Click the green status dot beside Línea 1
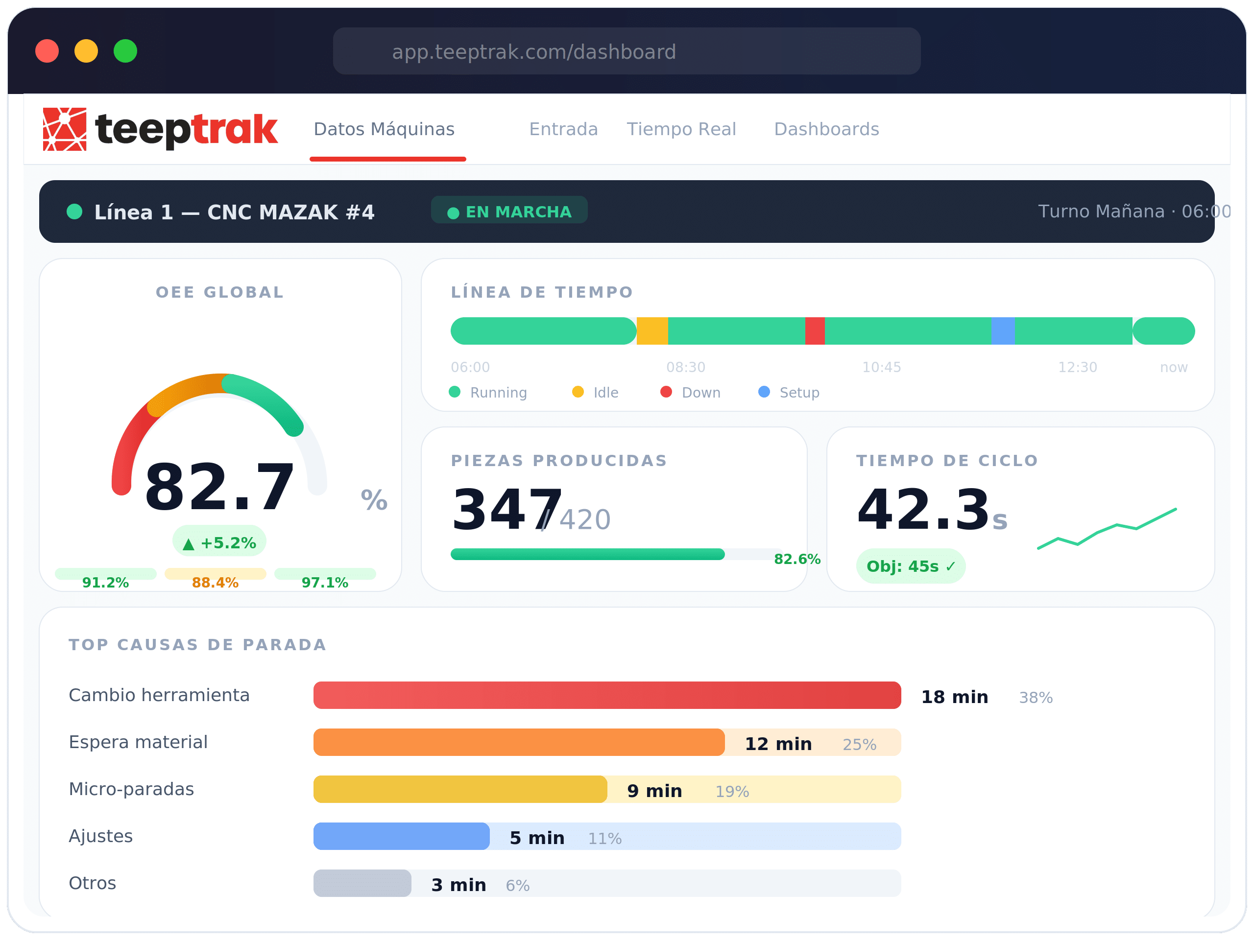Screen dimensions: 1254x940 pyautogui.click(x=75, y=212)
